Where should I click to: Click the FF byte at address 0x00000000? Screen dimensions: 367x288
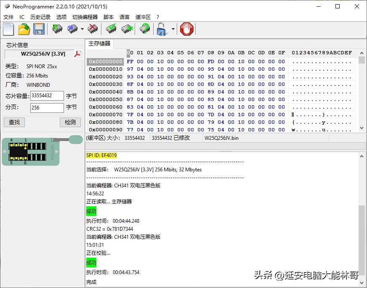click(x=130, y=61)
